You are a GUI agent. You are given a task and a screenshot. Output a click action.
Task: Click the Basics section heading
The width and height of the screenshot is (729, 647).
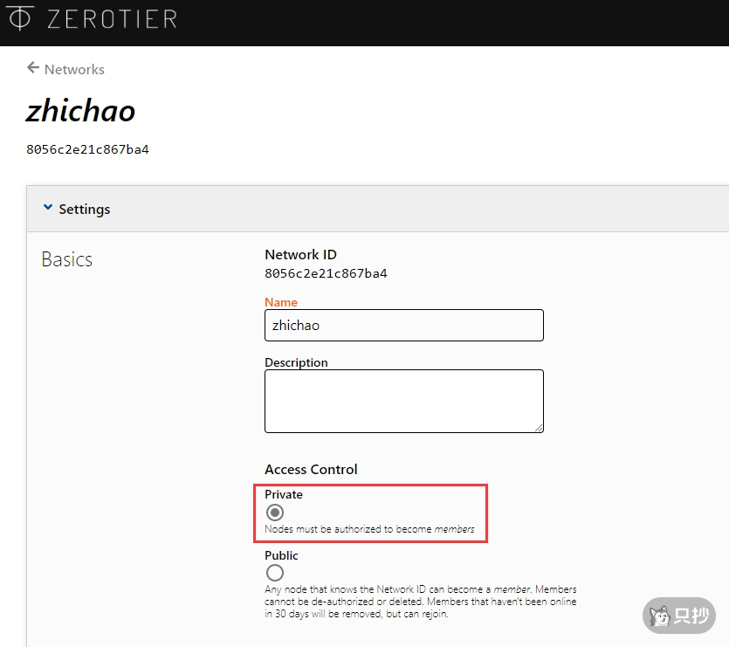coord(66,259)
